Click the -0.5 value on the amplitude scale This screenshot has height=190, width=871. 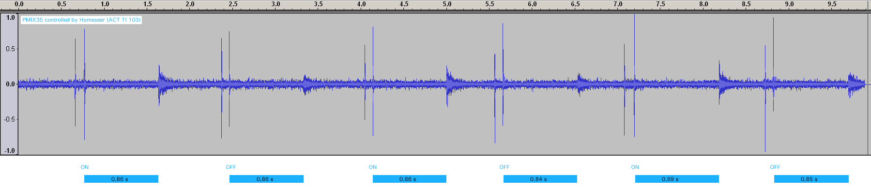pyautogui.click(x=10, y=119)
